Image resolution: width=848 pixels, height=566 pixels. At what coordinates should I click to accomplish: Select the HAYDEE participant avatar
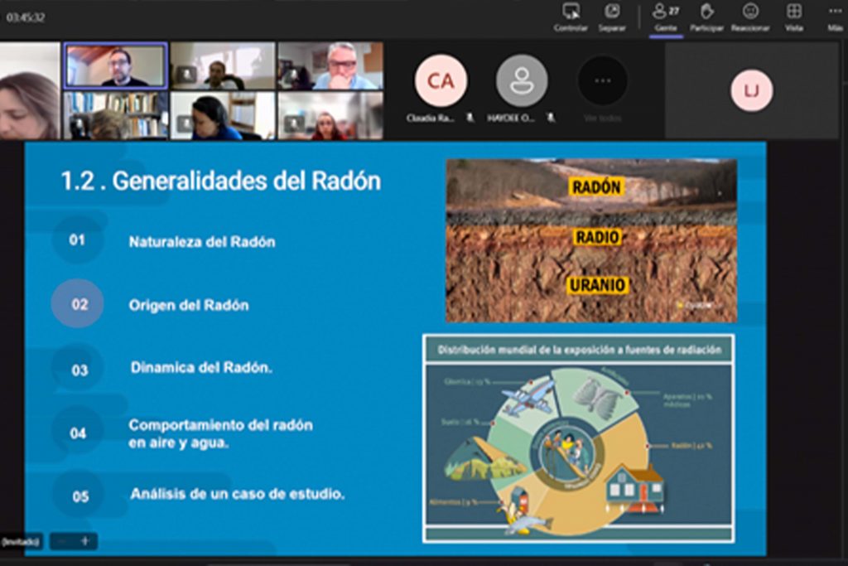pos(522,81)
